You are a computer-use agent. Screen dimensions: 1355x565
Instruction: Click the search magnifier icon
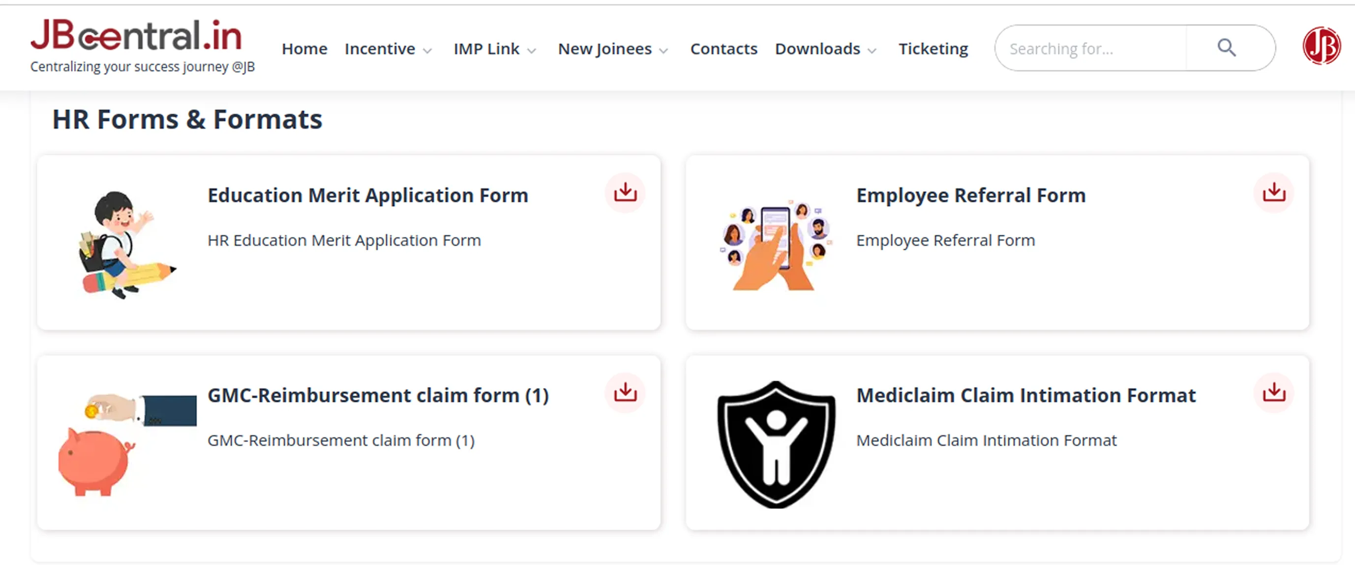(1226, 48)
